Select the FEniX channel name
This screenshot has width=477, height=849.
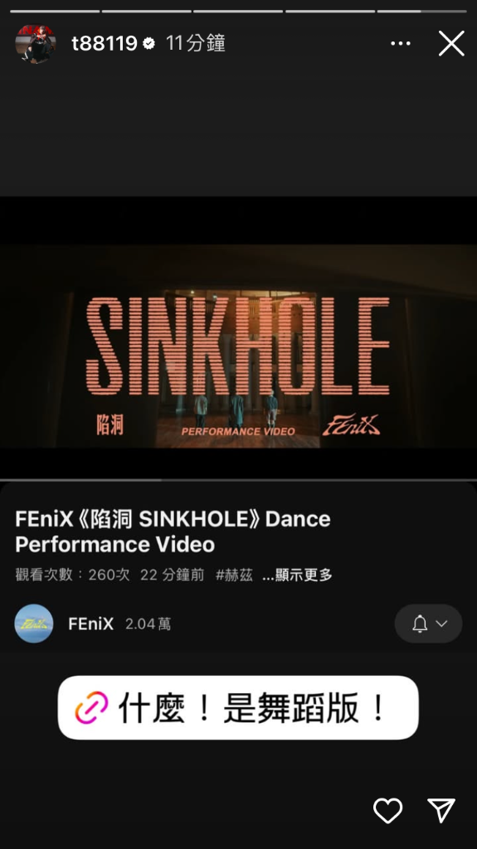pos(91,623)
